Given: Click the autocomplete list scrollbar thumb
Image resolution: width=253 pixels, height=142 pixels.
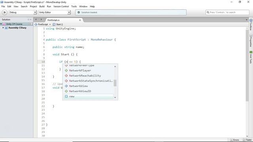Looking at the screenshot, I should [x=115, y=83].
